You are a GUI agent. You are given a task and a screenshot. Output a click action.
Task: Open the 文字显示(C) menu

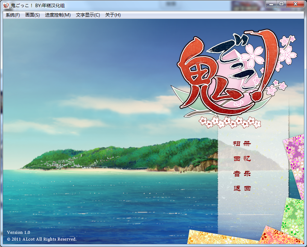coord(88,15)
